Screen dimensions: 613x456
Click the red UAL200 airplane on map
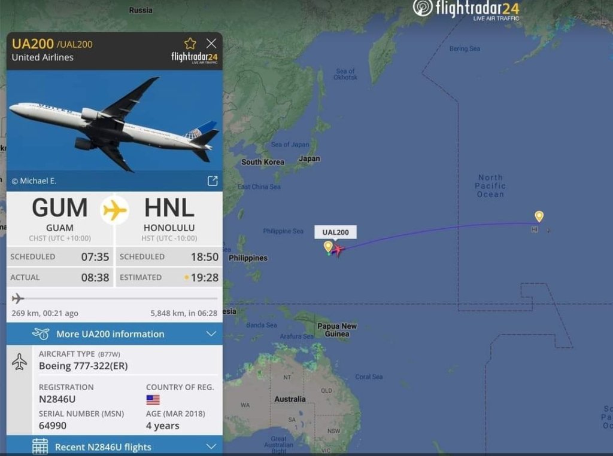click(338, 249)
